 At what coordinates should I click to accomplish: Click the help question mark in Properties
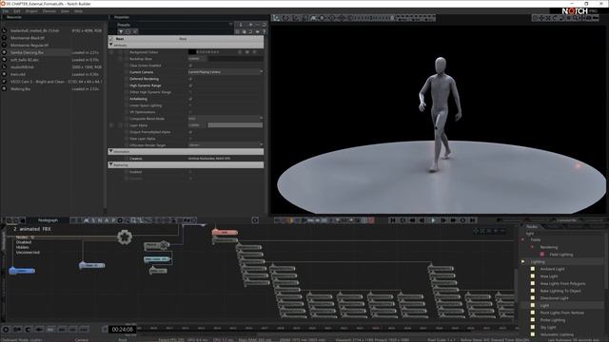[265, 31]
